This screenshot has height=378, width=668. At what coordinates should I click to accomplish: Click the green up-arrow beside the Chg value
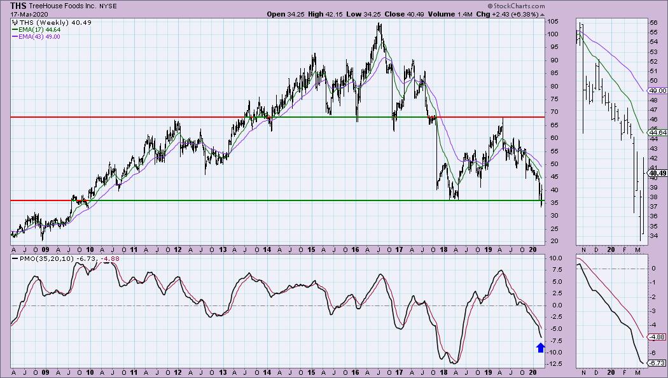click(542, 14)
